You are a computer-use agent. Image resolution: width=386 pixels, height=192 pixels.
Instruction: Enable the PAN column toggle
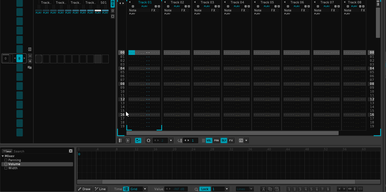tap(216, 140)
